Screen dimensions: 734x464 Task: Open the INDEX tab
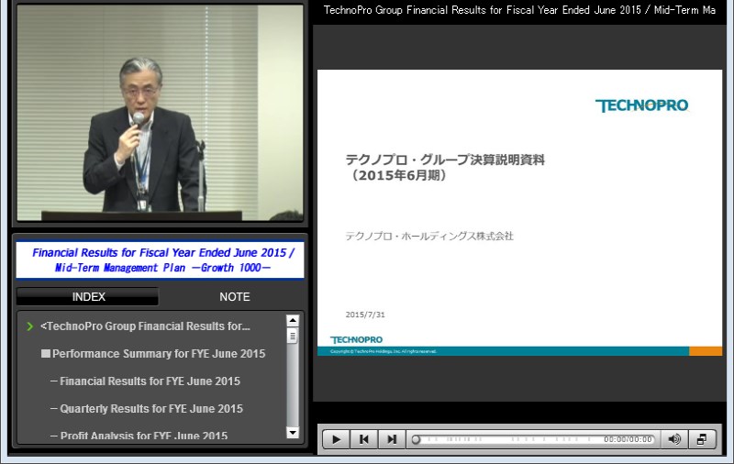click(x=88, y=296)
